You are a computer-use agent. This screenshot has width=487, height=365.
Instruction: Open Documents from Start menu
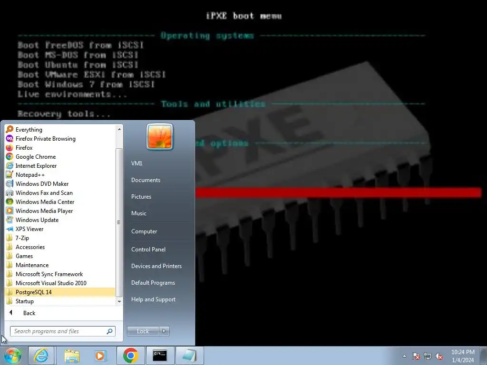[146, 180]
